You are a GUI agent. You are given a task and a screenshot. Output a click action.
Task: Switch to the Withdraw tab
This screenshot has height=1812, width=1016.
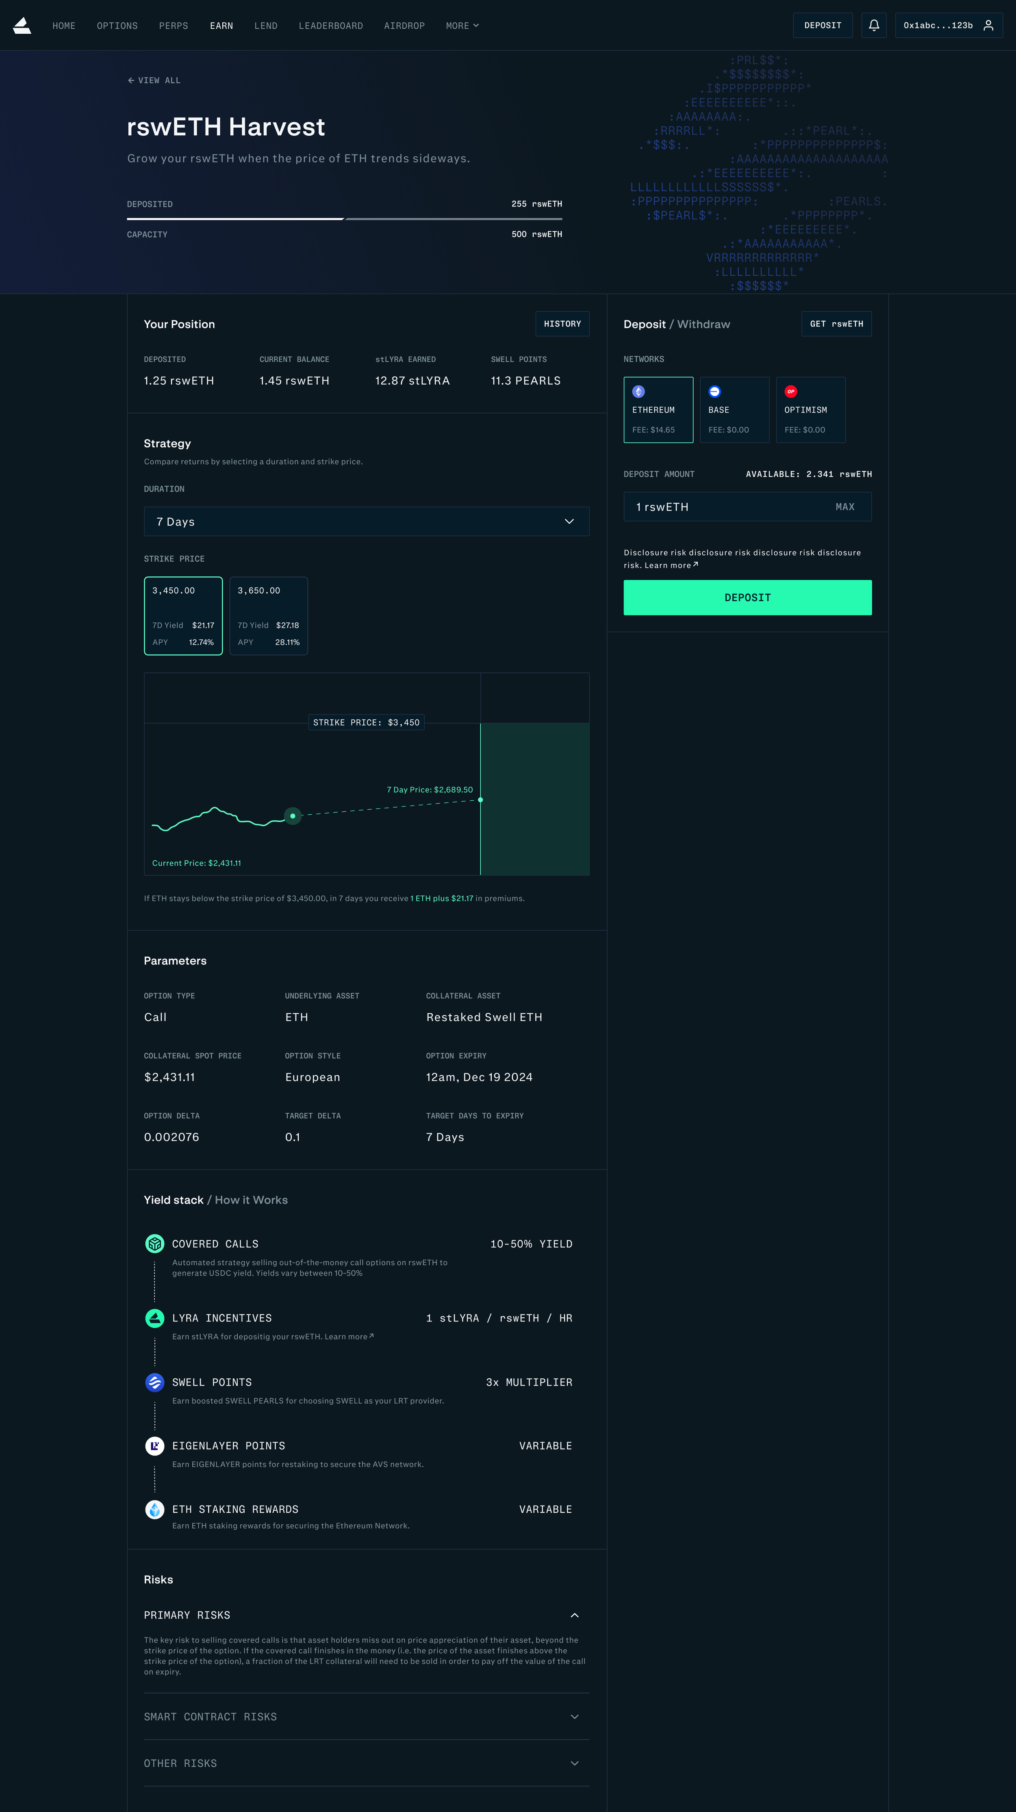(703, 324)
